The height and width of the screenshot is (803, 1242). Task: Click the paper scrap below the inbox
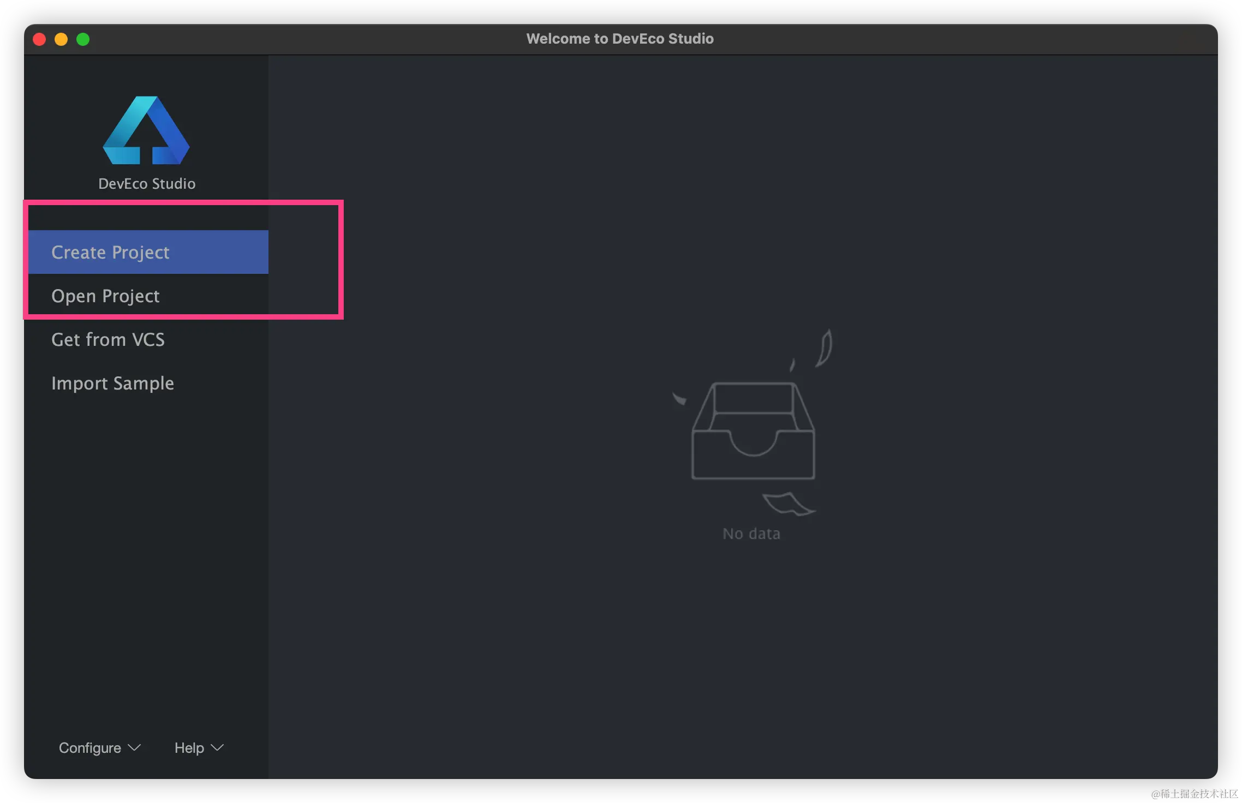tap(788, 504)
